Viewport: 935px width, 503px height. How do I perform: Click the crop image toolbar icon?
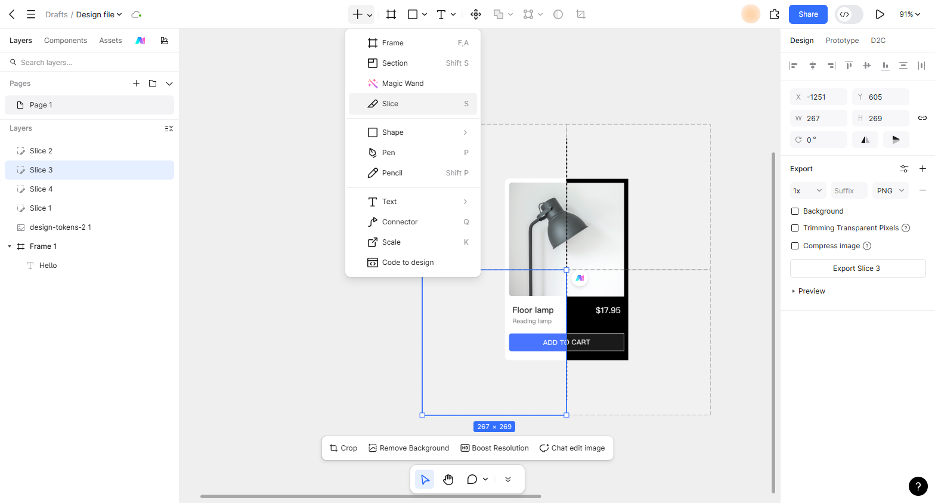tap(581, 14)
